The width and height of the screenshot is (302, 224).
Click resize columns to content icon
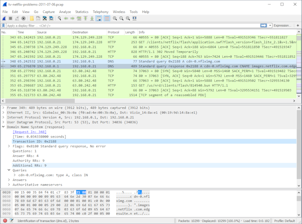135,18
